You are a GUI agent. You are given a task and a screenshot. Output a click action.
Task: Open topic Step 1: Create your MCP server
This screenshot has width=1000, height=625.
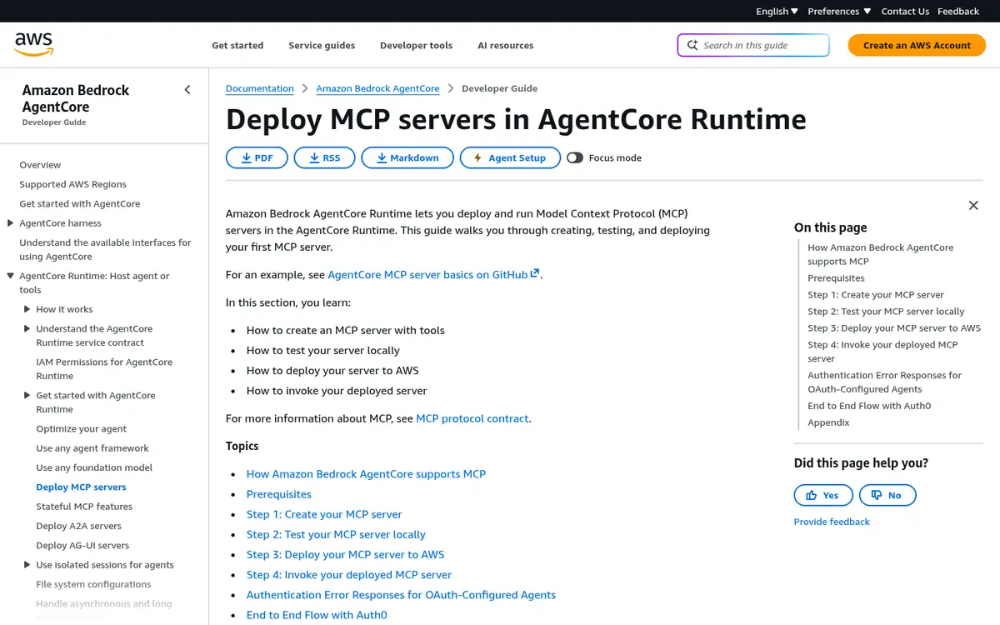coord(324,514)
